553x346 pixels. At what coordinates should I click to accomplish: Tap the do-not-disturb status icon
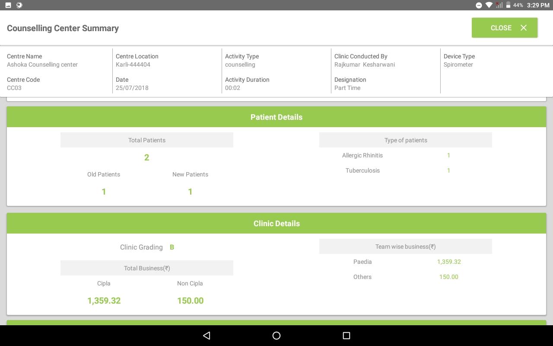click(x=479, y=5)
